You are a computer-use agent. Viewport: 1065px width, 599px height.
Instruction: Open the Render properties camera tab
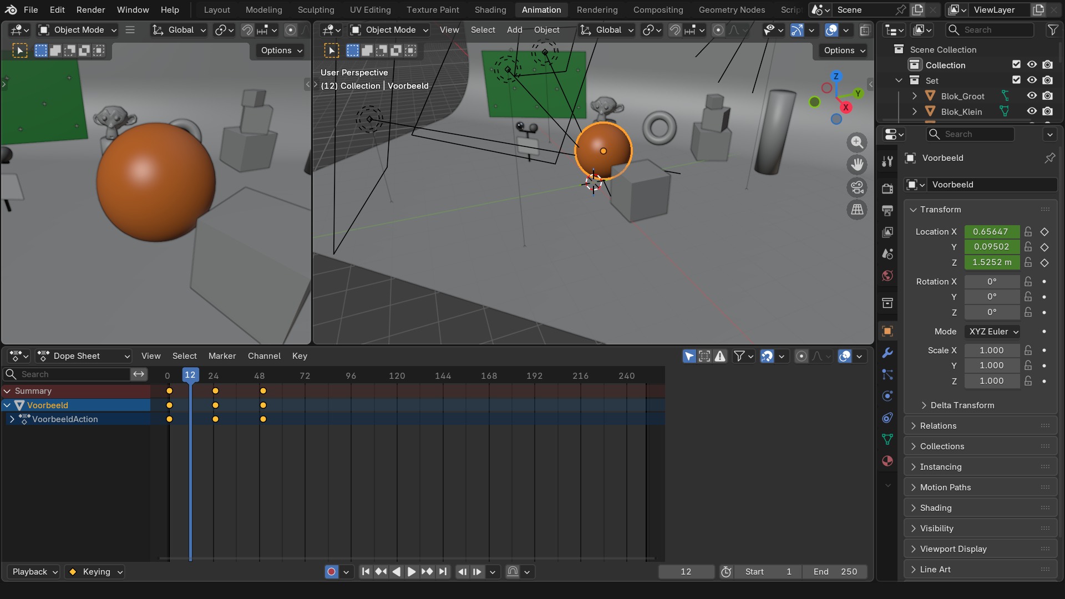pos(887,189)
